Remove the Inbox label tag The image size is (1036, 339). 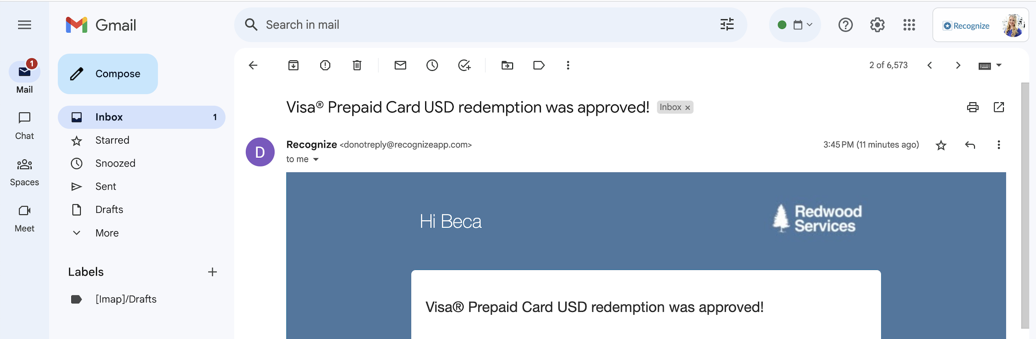click(688, 107)
